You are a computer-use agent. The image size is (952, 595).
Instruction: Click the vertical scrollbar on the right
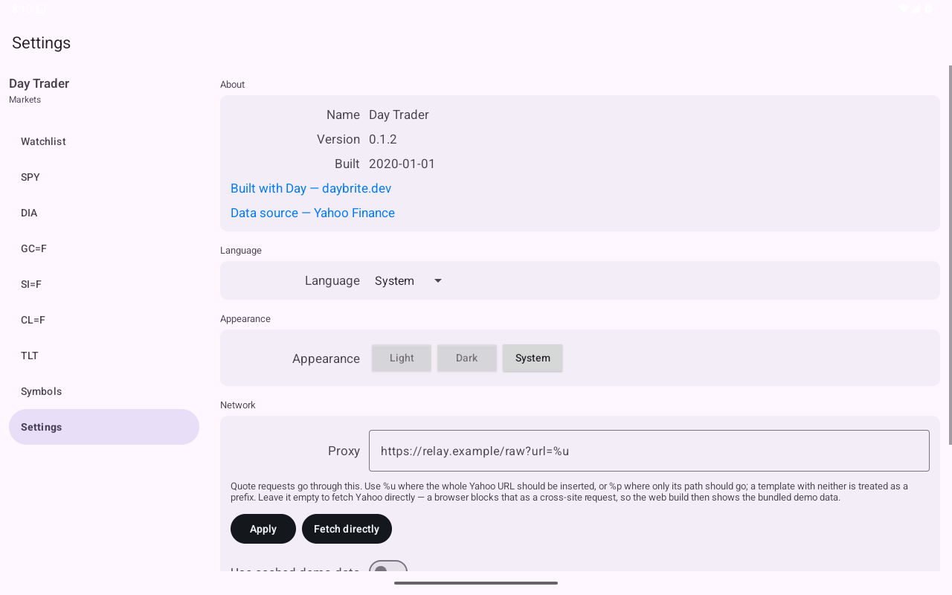point(950,255)
